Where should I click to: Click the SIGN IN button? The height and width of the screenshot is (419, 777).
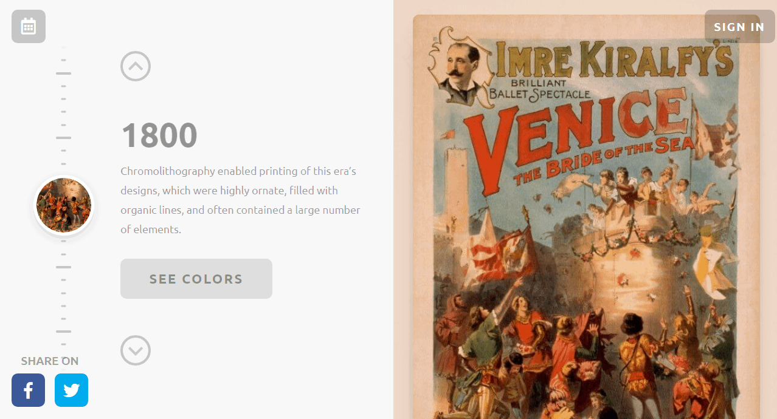739,27
